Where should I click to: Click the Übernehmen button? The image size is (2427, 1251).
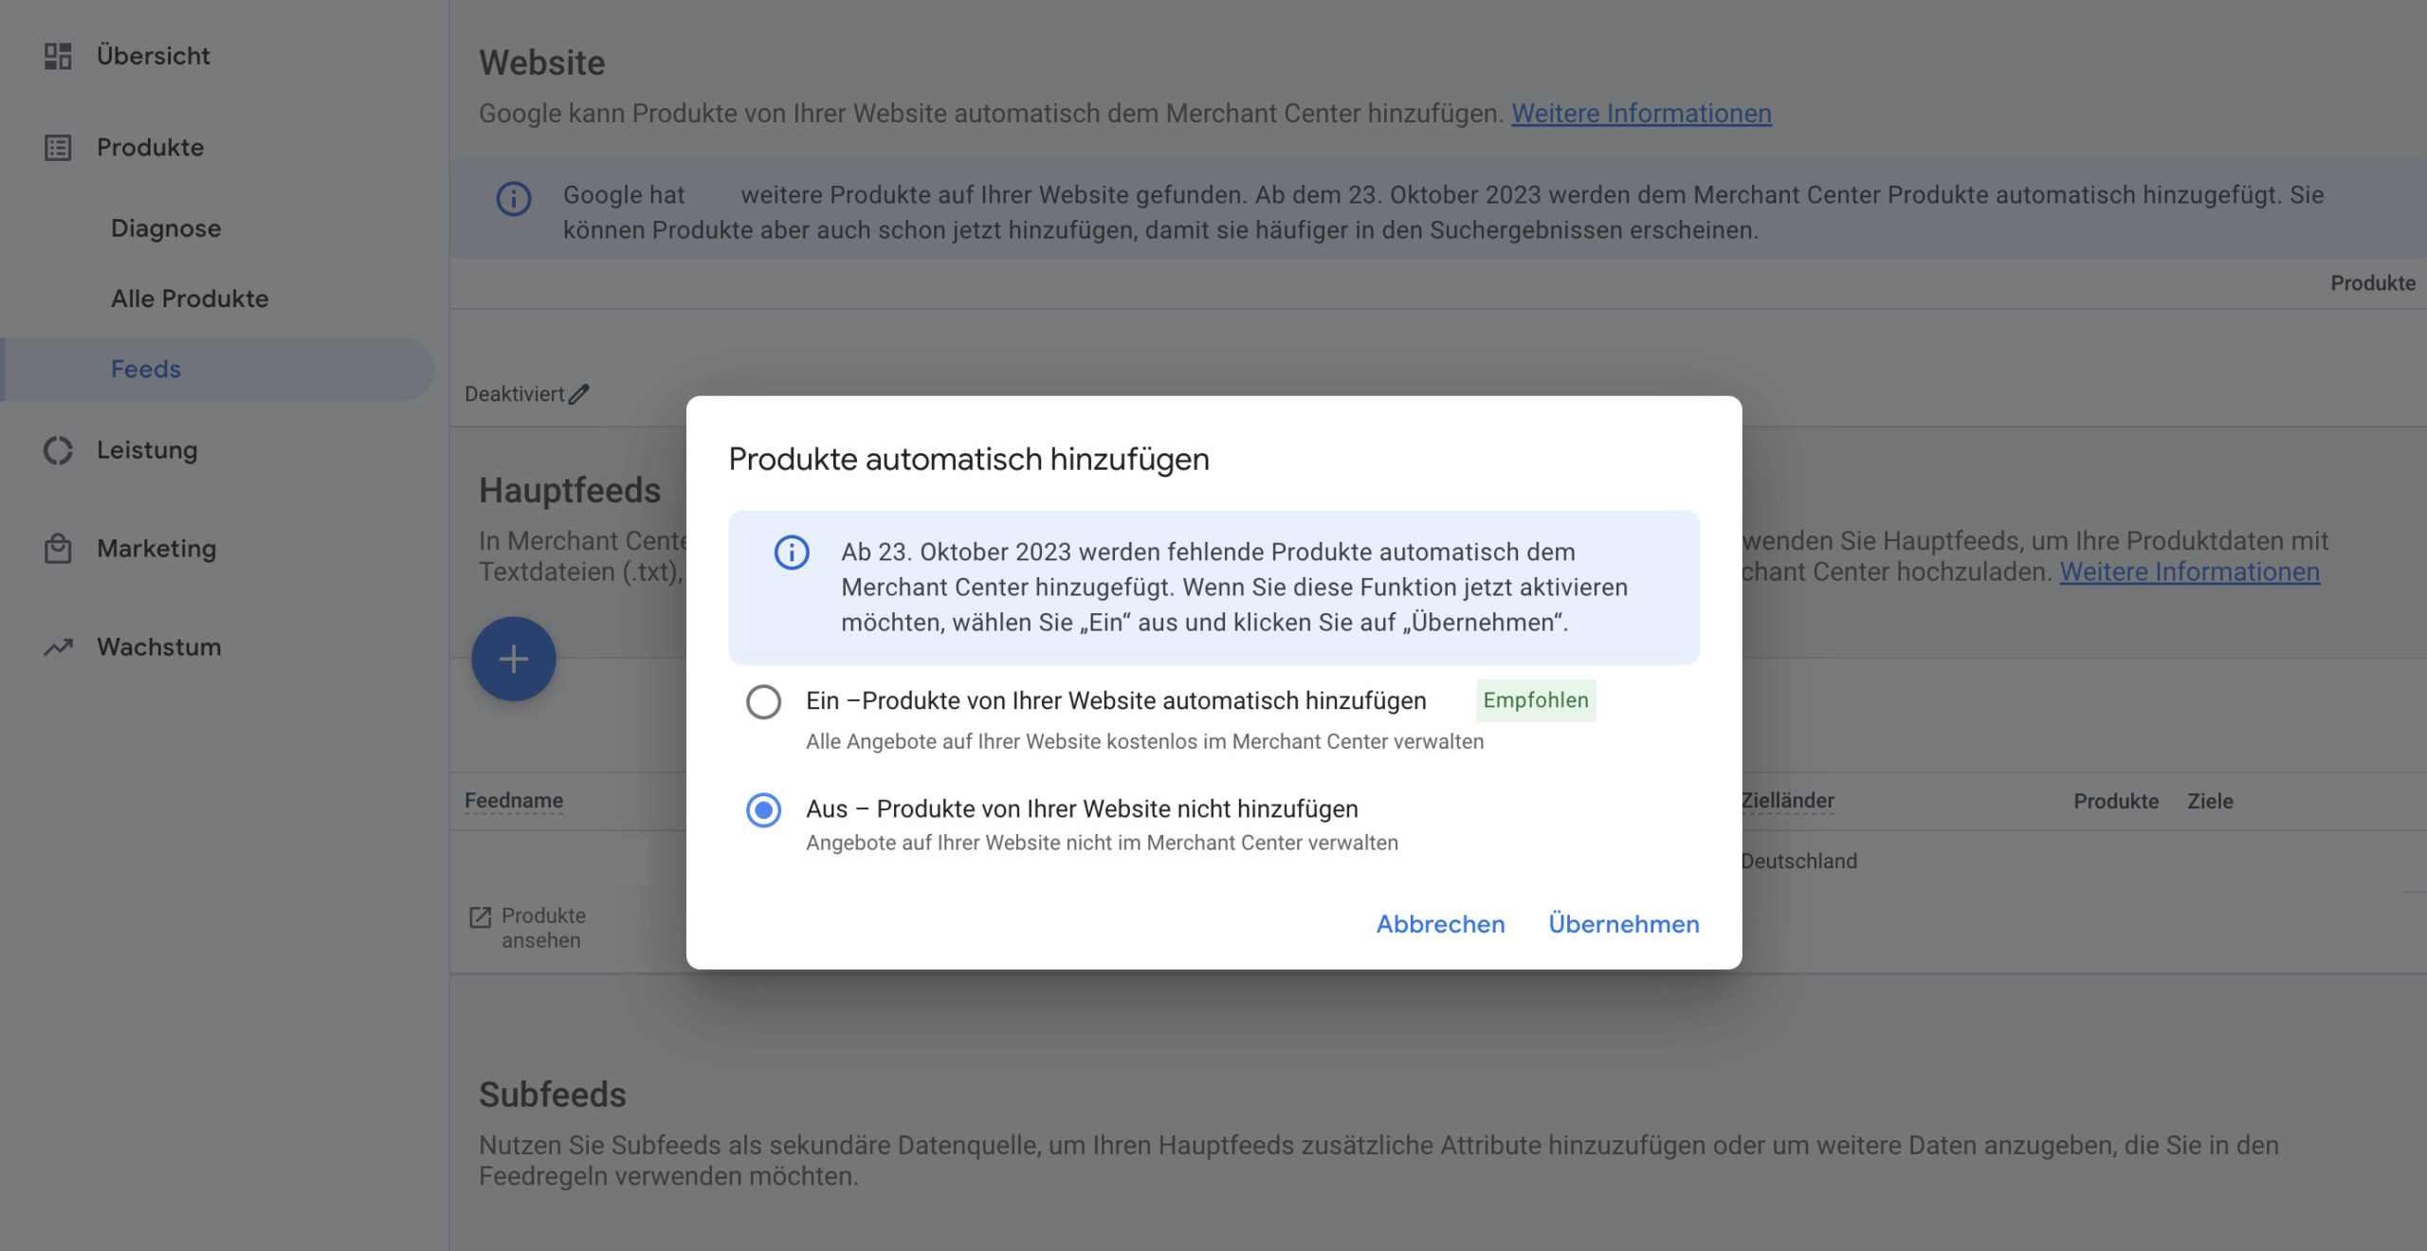1623,924
